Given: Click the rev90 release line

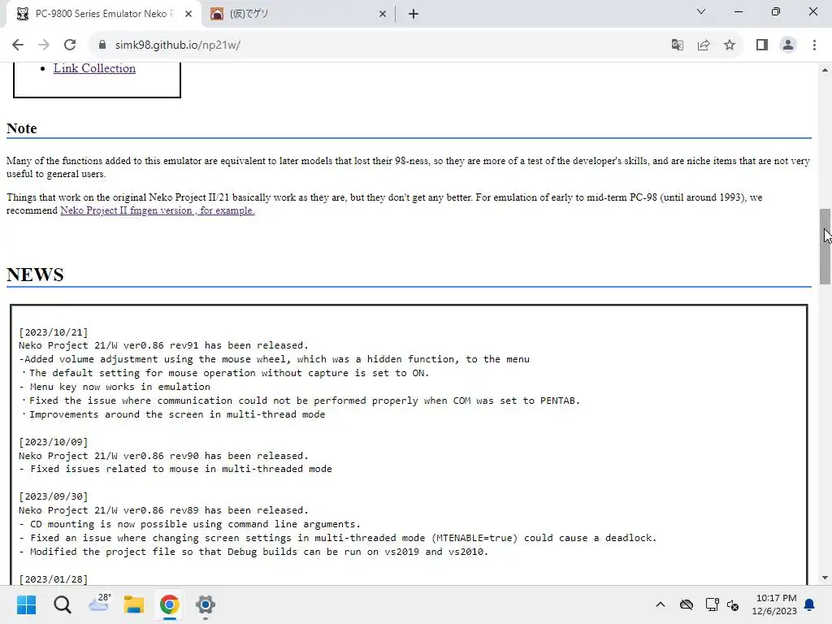Looking at the screenshot, I should [163, 456].
